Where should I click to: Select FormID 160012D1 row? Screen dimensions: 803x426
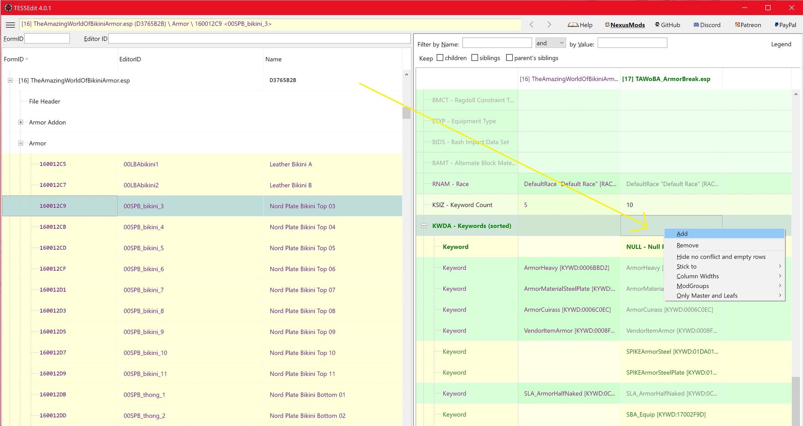(x=53, y=290)
